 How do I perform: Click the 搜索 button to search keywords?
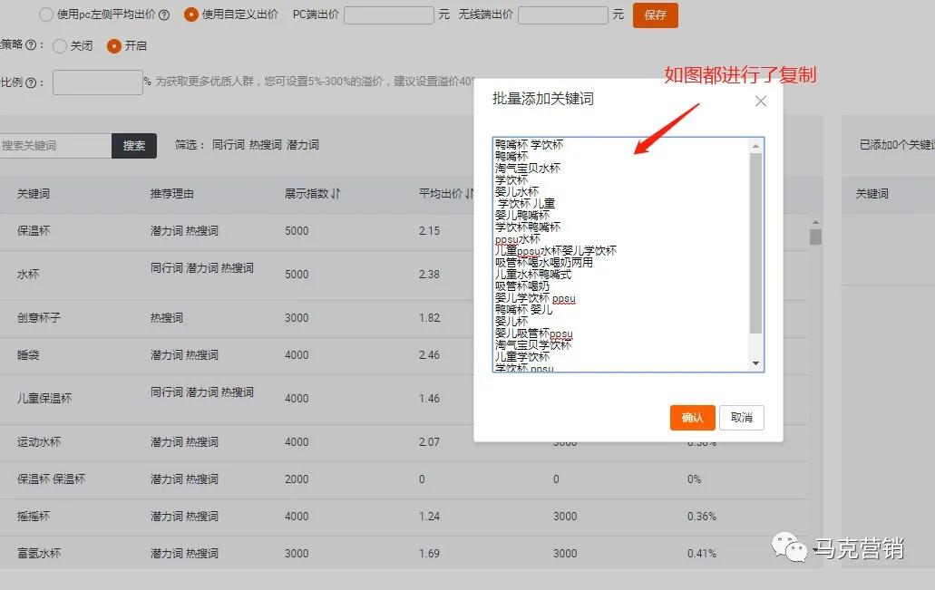tap(134, 145)
